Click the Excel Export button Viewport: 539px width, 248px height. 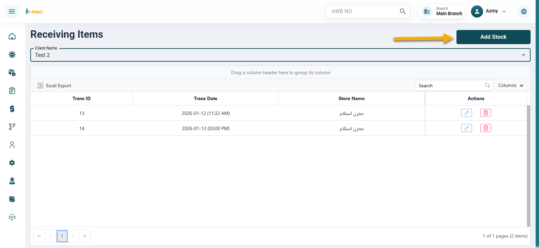pos(55,86)
